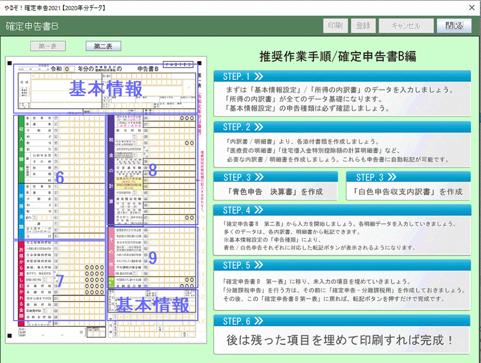Select form region 8 (税金の計算)
Viewport: 481px width, 363px height.
(x=153, y=170)
